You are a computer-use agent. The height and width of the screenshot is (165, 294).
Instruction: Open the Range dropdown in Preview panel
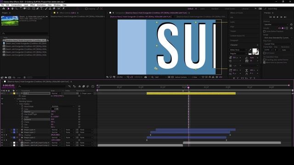[278, 38]
